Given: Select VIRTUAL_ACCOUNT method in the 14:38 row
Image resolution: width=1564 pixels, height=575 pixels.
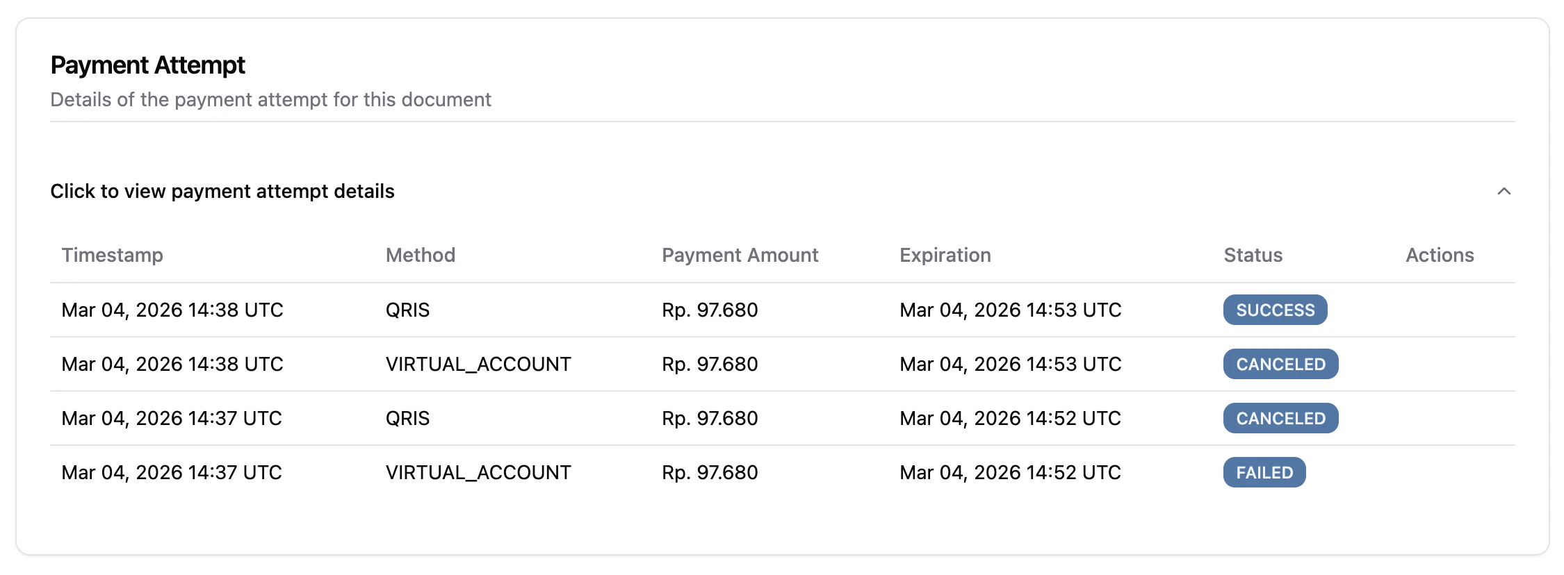Looking at the screenshot, I should (x=478, y=364).
